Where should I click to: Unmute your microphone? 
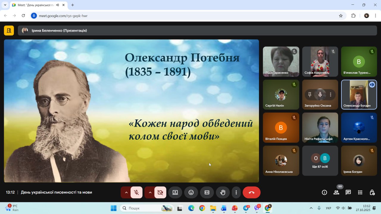[x=136, y=192]
